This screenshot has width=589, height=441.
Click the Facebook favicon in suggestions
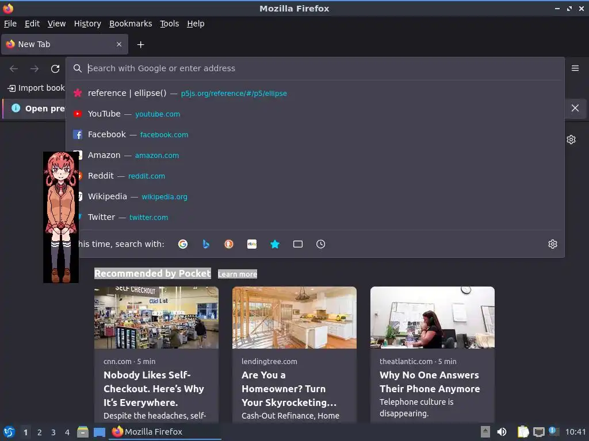click(x=78, y=134)
